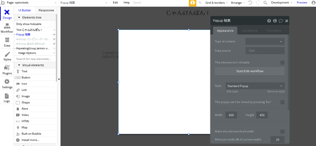Select the Appearance tab
The width and height of the screenshot is (316, 146).
[225, 31]
